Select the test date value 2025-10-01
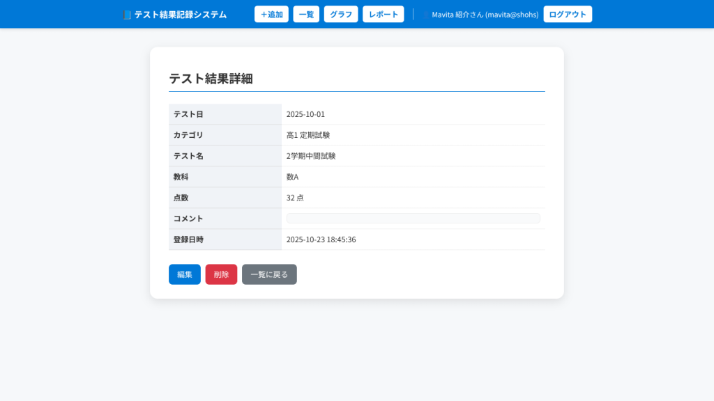Image resolution: width=714 pixels, height=401 pixels. point(305,114)
